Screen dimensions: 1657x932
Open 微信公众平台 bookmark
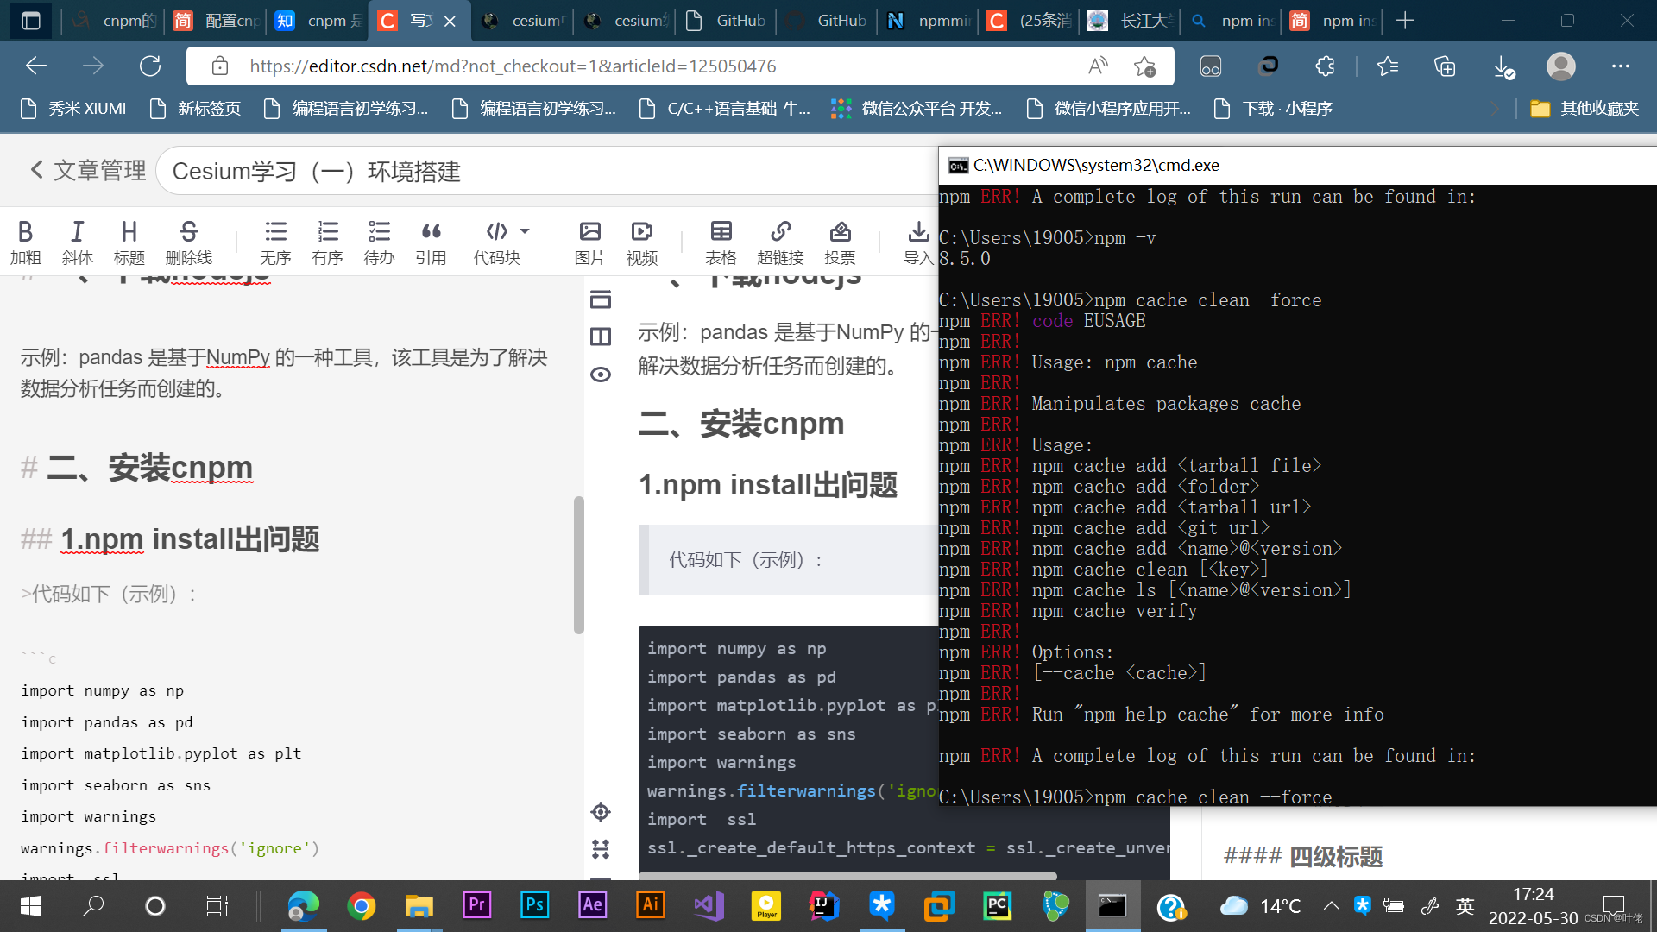[x=917, y=109]
